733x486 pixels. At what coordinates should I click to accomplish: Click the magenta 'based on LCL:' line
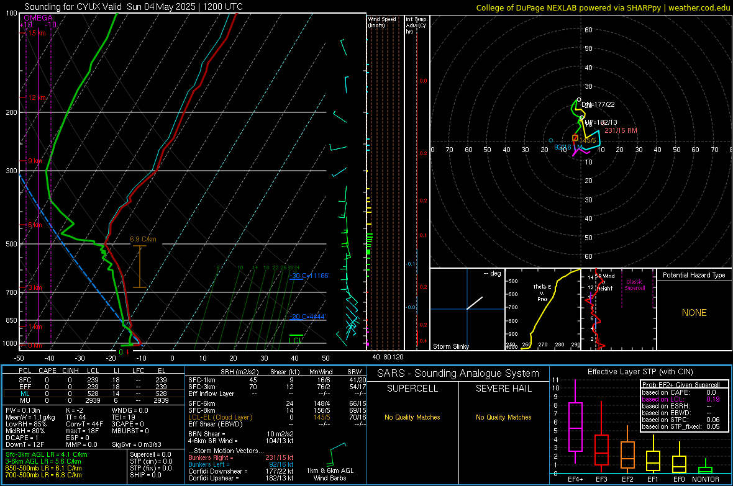[x=681, y=399]
